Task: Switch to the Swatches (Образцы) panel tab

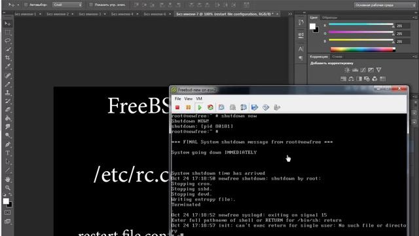Action: point(329,18)
